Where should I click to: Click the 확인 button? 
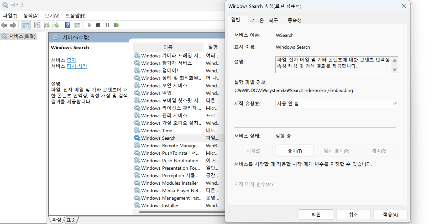[316, 215]
